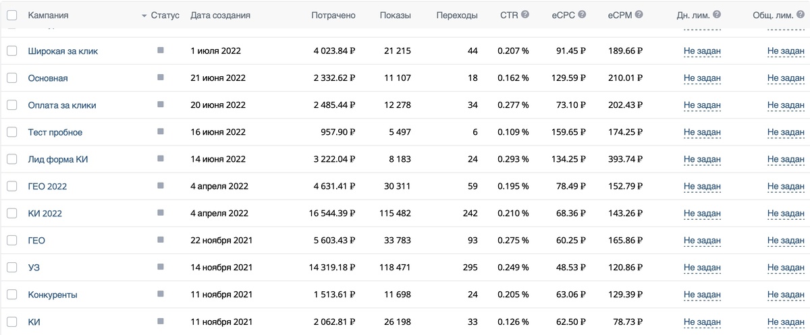
Task: Click status square icon for КИ 2022
Action: pyautogui.click(x=161, y=212)
